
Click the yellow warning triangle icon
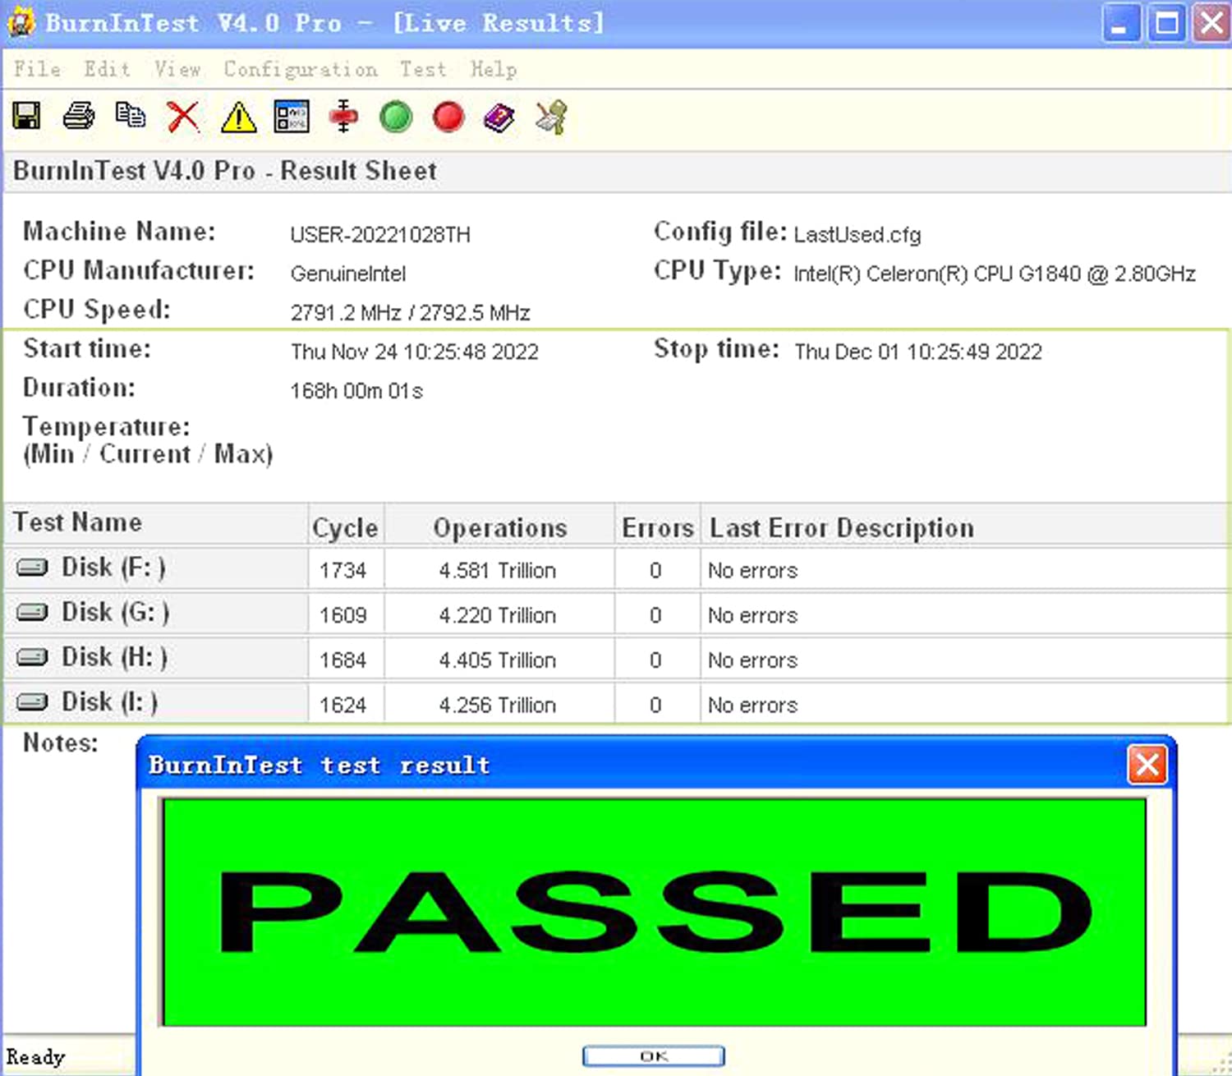238,117
